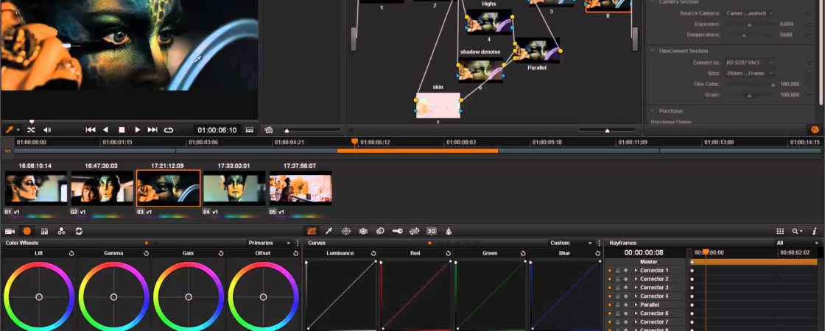Image resolution: width=825 pixels, height=331 pixels.
Task: Open the info palette icon
Action: click(815, 231)
